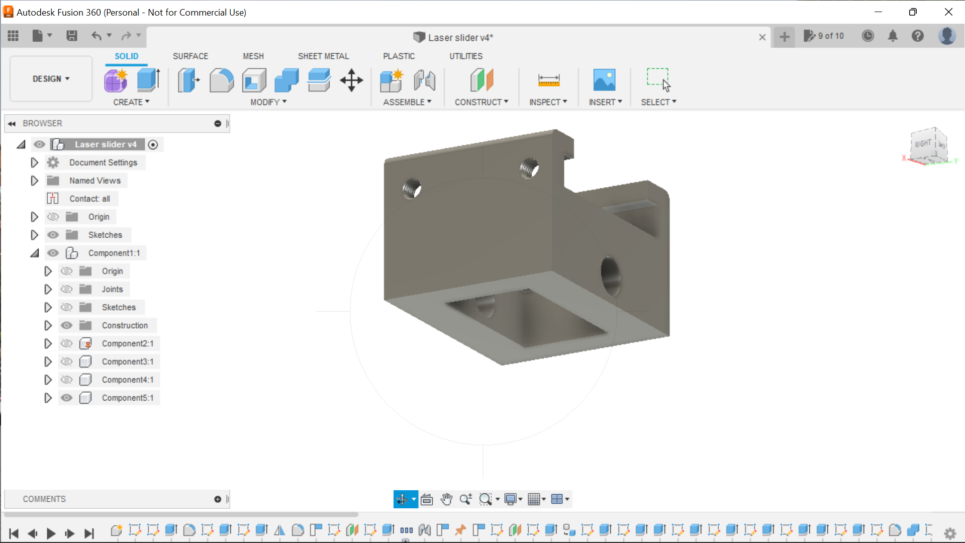Expand Named Views node
The width and height of the screenshot is (965, 543).
34,181
